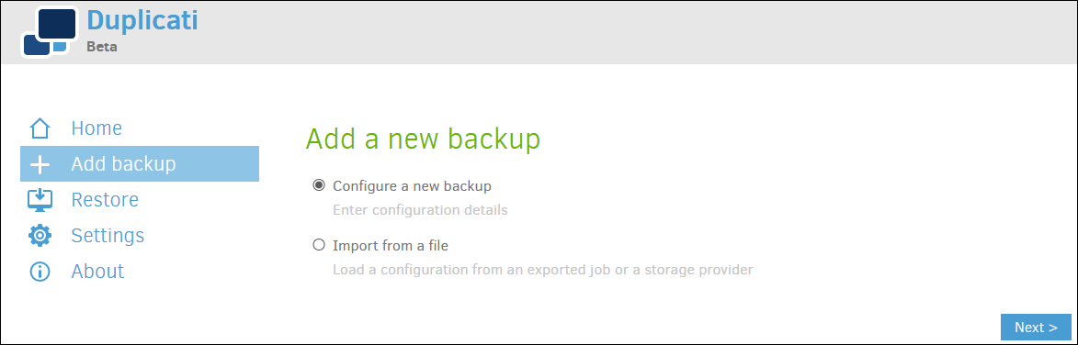Click the Add a new backup heading

coord(423,139)
